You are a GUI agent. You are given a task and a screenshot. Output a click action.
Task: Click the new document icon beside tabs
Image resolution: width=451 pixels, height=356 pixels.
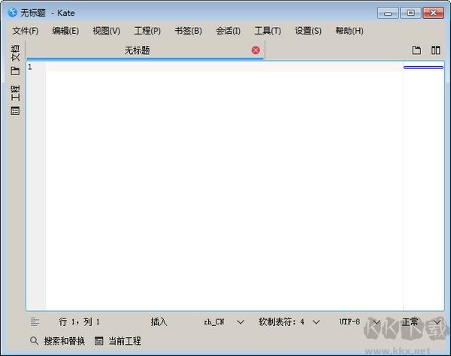click(416, 50)
